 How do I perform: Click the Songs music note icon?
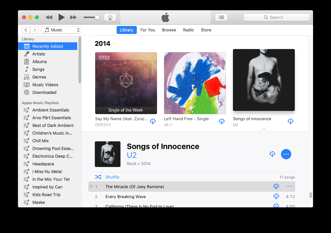pos(27,69)
